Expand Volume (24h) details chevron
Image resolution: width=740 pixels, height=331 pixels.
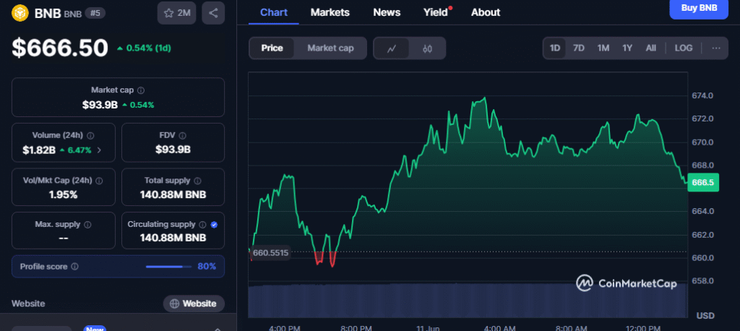[x=98, y=150]
